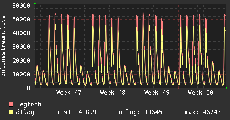Click the max: 46747 statistic

click(x=203, y=112)
